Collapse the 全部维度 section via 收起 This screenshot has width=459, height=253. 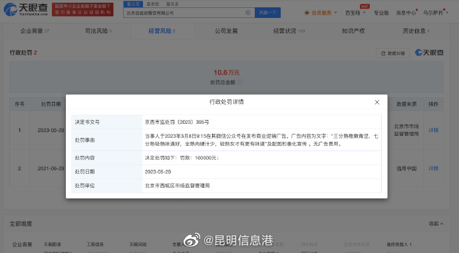click(x=436, y=224)
